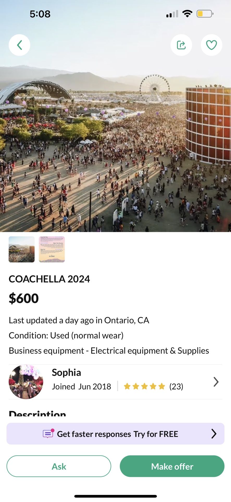Open the faster responses chevron

214,433
